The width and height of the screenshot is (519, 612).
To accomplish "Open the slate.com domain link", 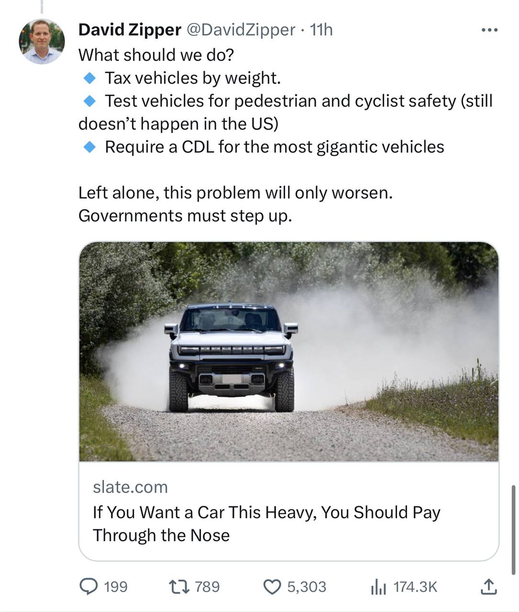I will point(131,487).
